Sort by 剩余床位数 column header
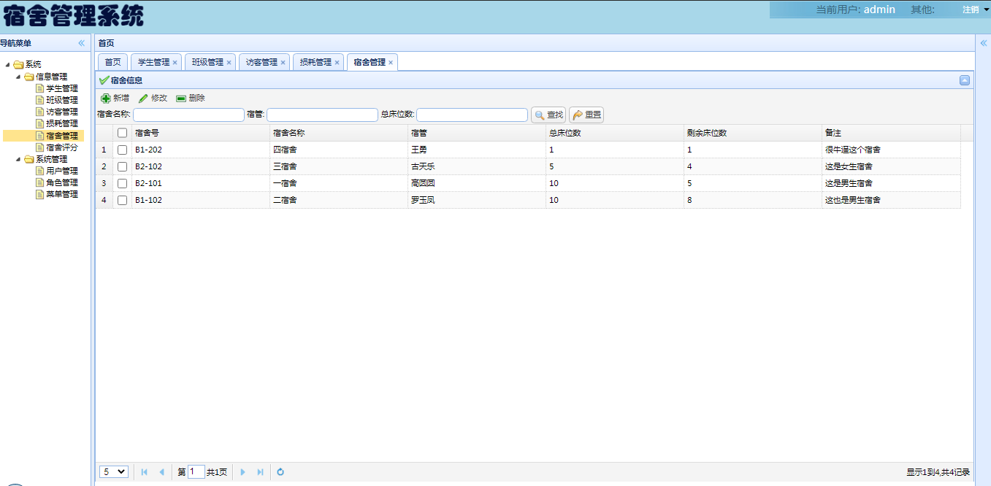This screenshot has height=486, width=991. (752, 133)
